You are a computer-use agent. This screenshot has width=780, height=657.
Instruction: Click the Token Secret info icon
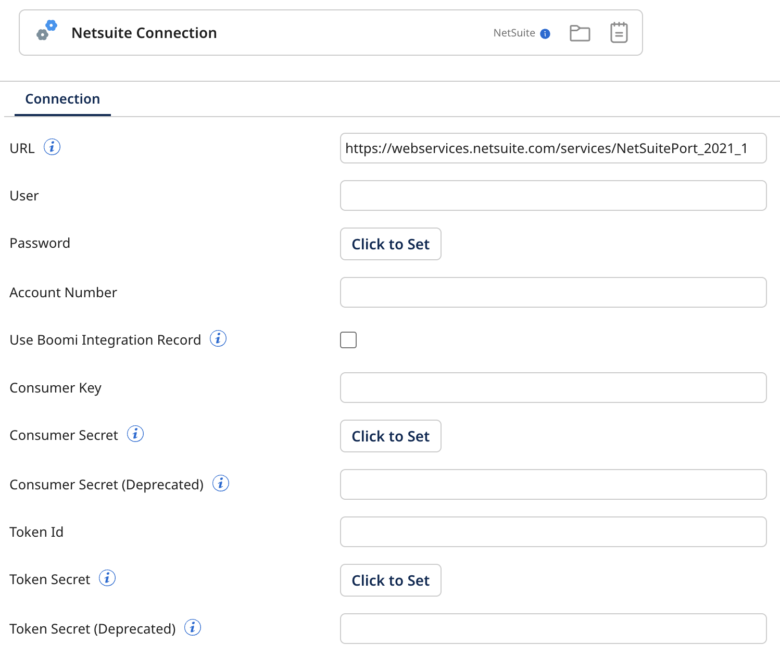pos(107,577)
